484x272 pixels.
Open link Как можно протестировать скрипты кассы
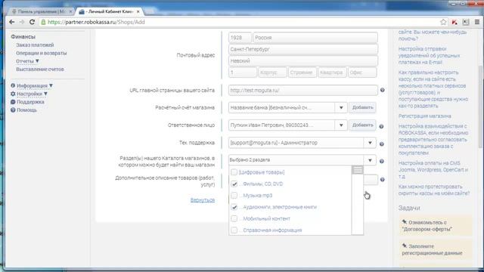point(434,190)
